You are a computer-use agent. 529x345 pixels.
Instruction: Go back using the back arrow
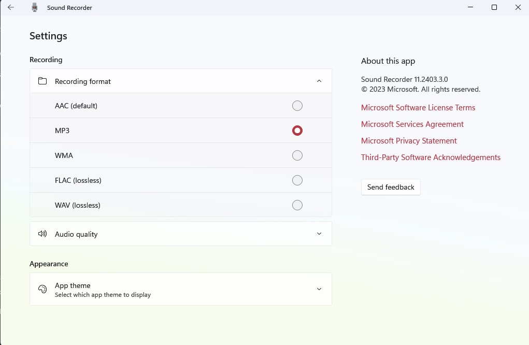11,7
